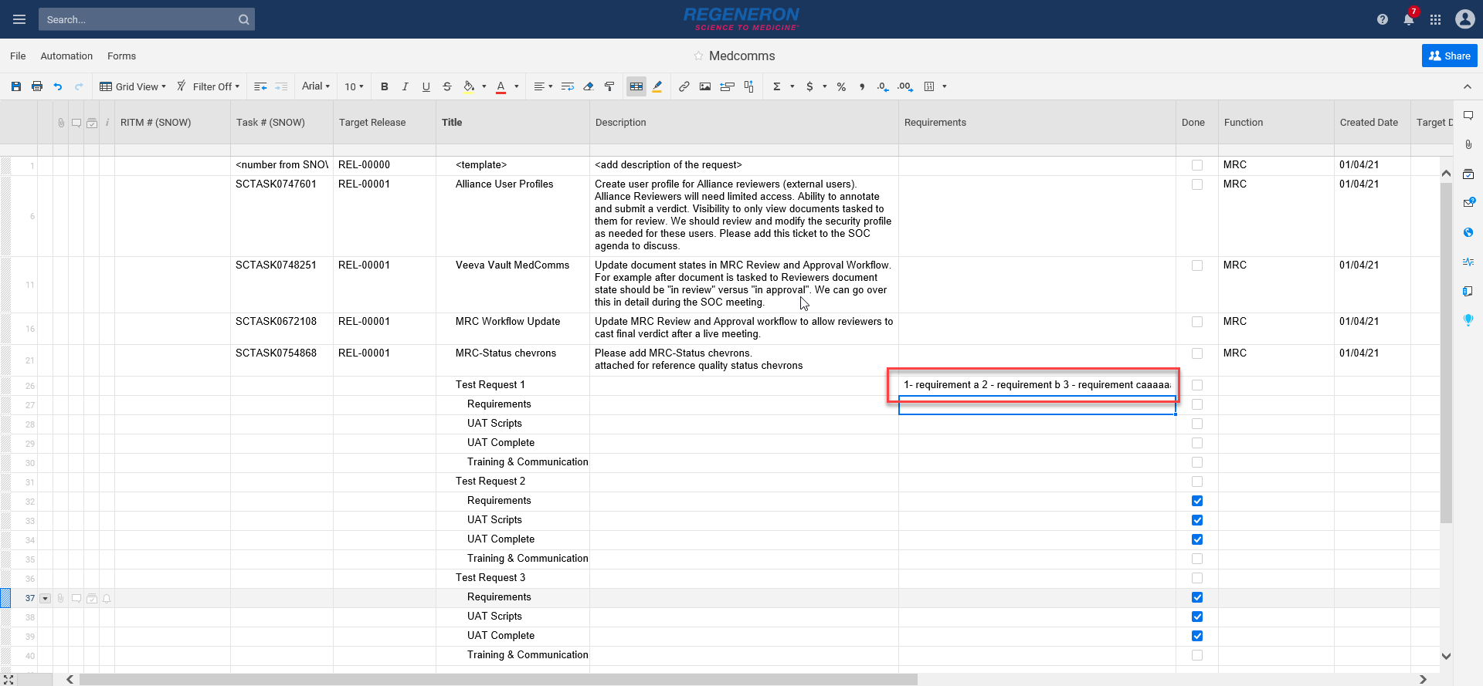Apply strikethrough formatting
1483x686 pixels.
(x=447, y=86)
